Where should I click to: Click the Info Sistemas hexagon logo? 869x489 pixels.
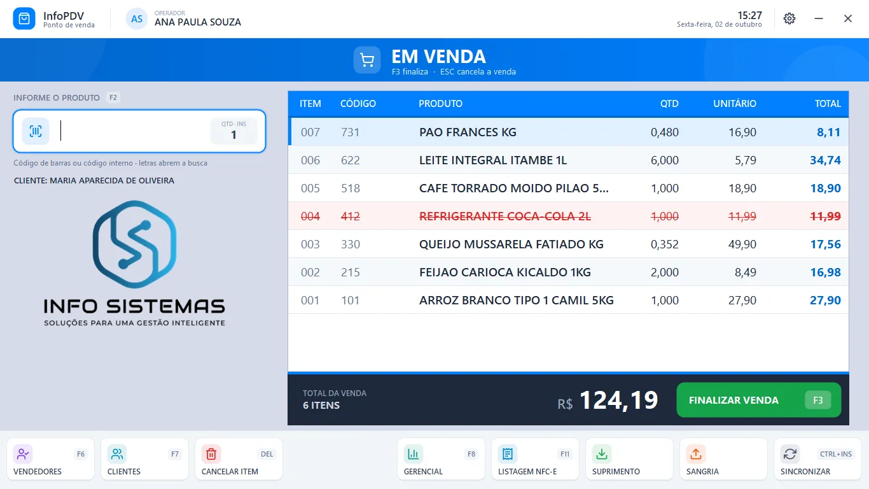(x=134, y=245)
